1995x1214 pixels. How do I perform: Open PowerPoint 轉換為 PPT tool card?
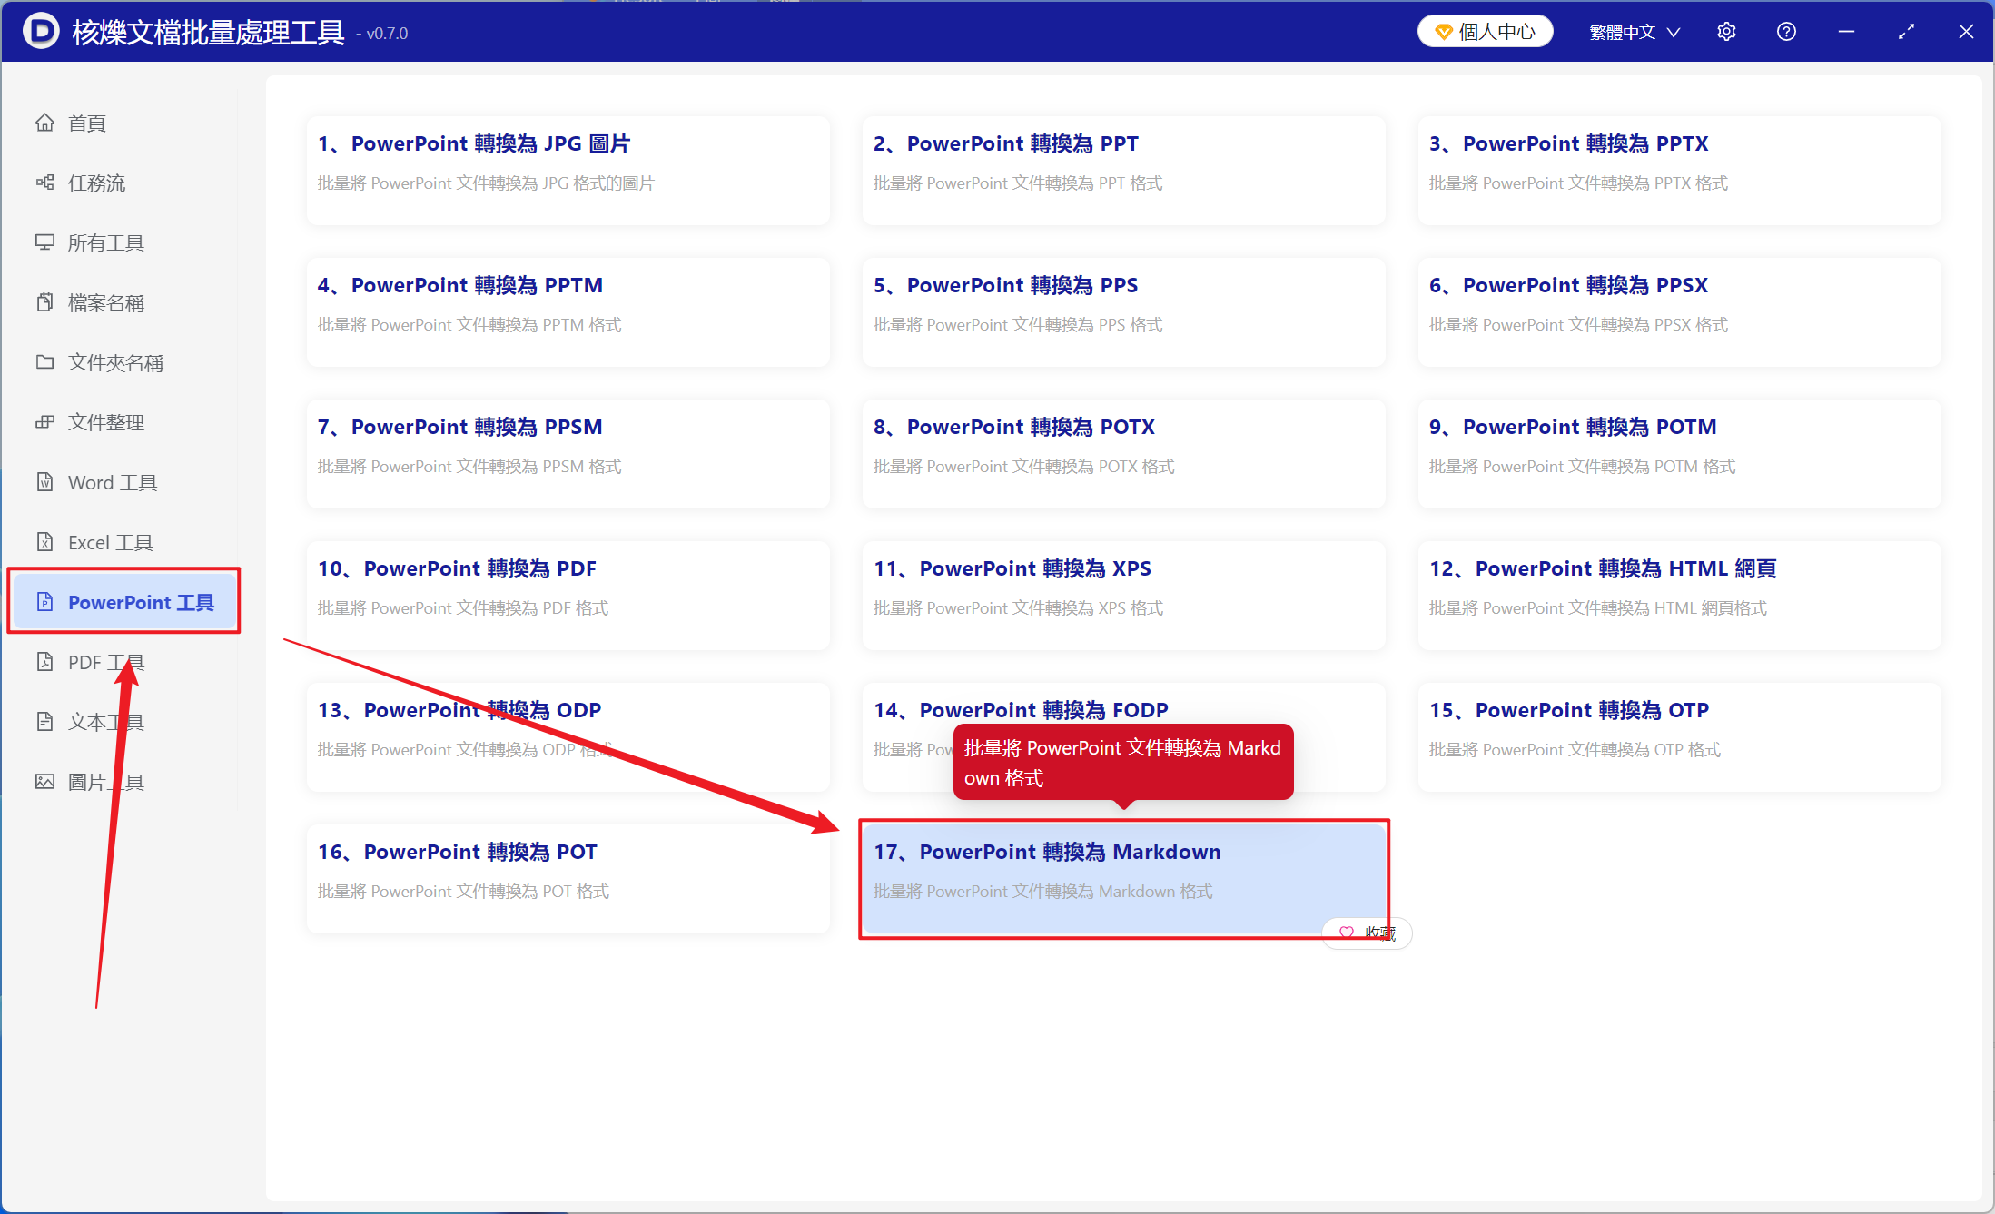click(x=1124, y=171)
